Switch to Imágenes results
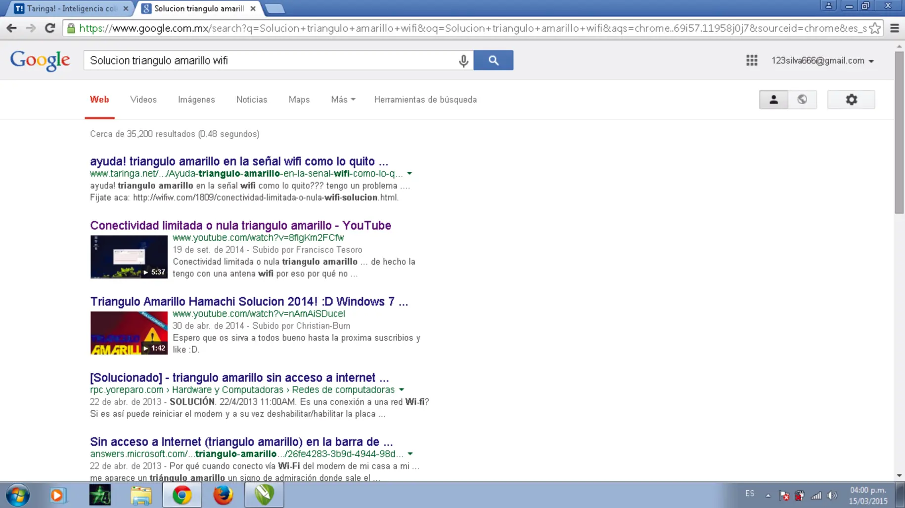 [x=196, y=99]
